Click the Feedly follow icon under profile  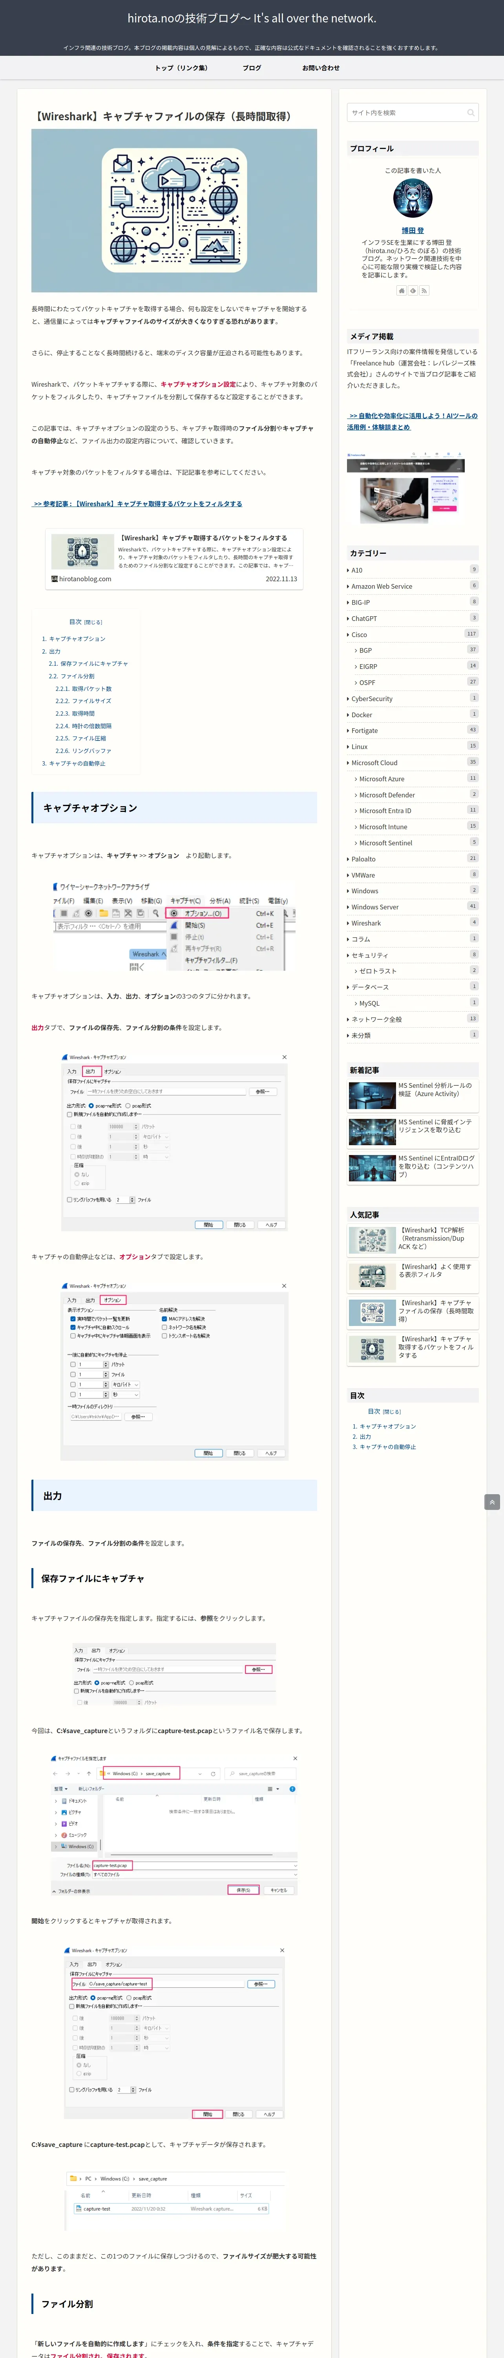tap(413, 290)
